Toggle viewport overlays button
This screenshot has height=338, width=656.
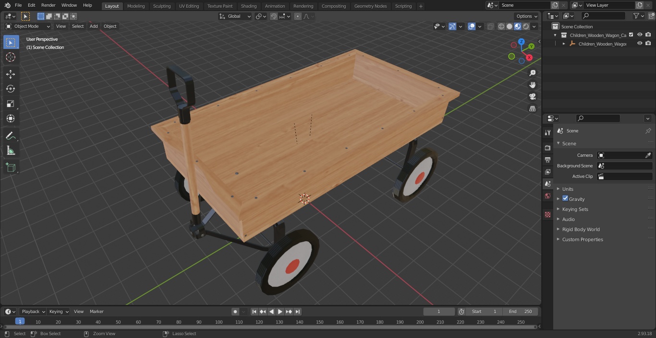coord(472,26)
